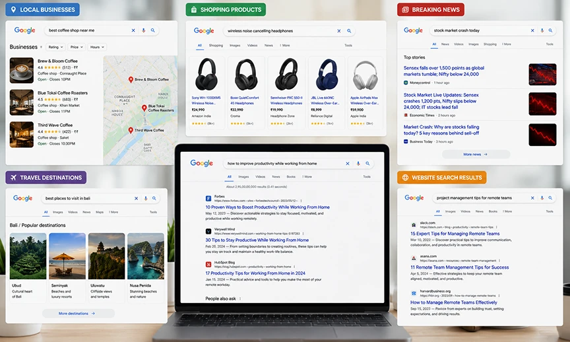
Task: Open 15 Expert Tips for Managing Remote Teams
Action: (455, 234)
